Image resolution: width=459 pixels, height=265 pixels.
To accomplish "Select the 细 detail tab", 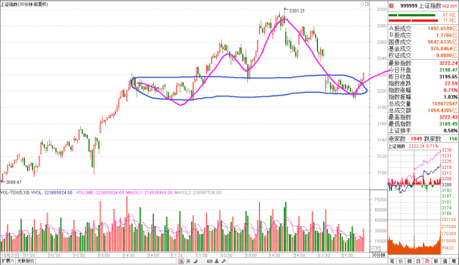I will point(409,261).
